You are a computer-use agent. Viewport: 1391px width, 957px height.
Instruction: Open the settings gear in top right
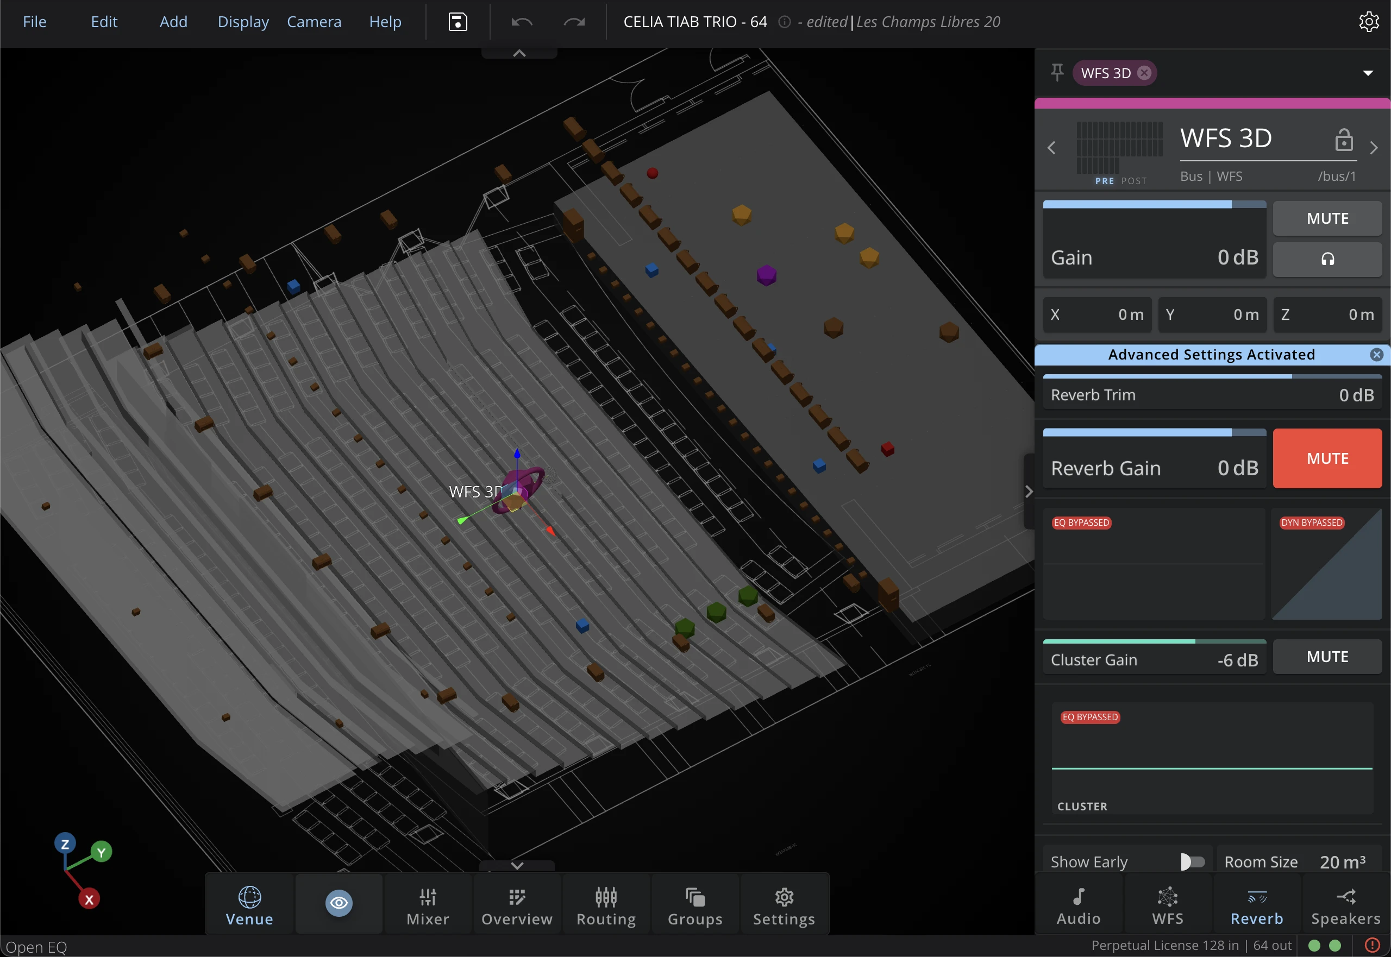1368,22
